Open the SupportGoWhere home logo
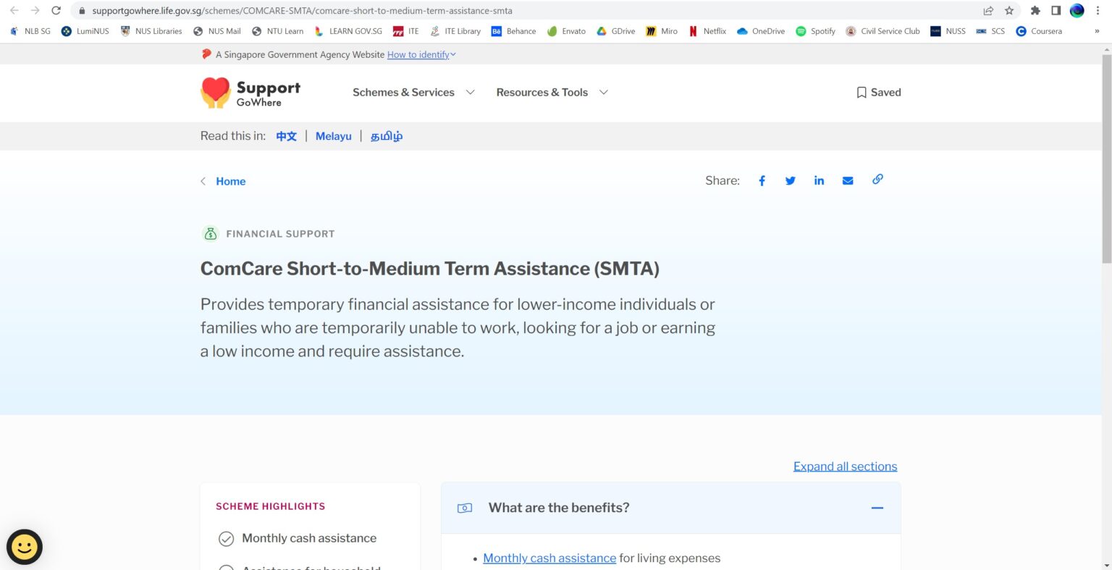Viewport: 1112px width, 570px height. tap(250, 93)
